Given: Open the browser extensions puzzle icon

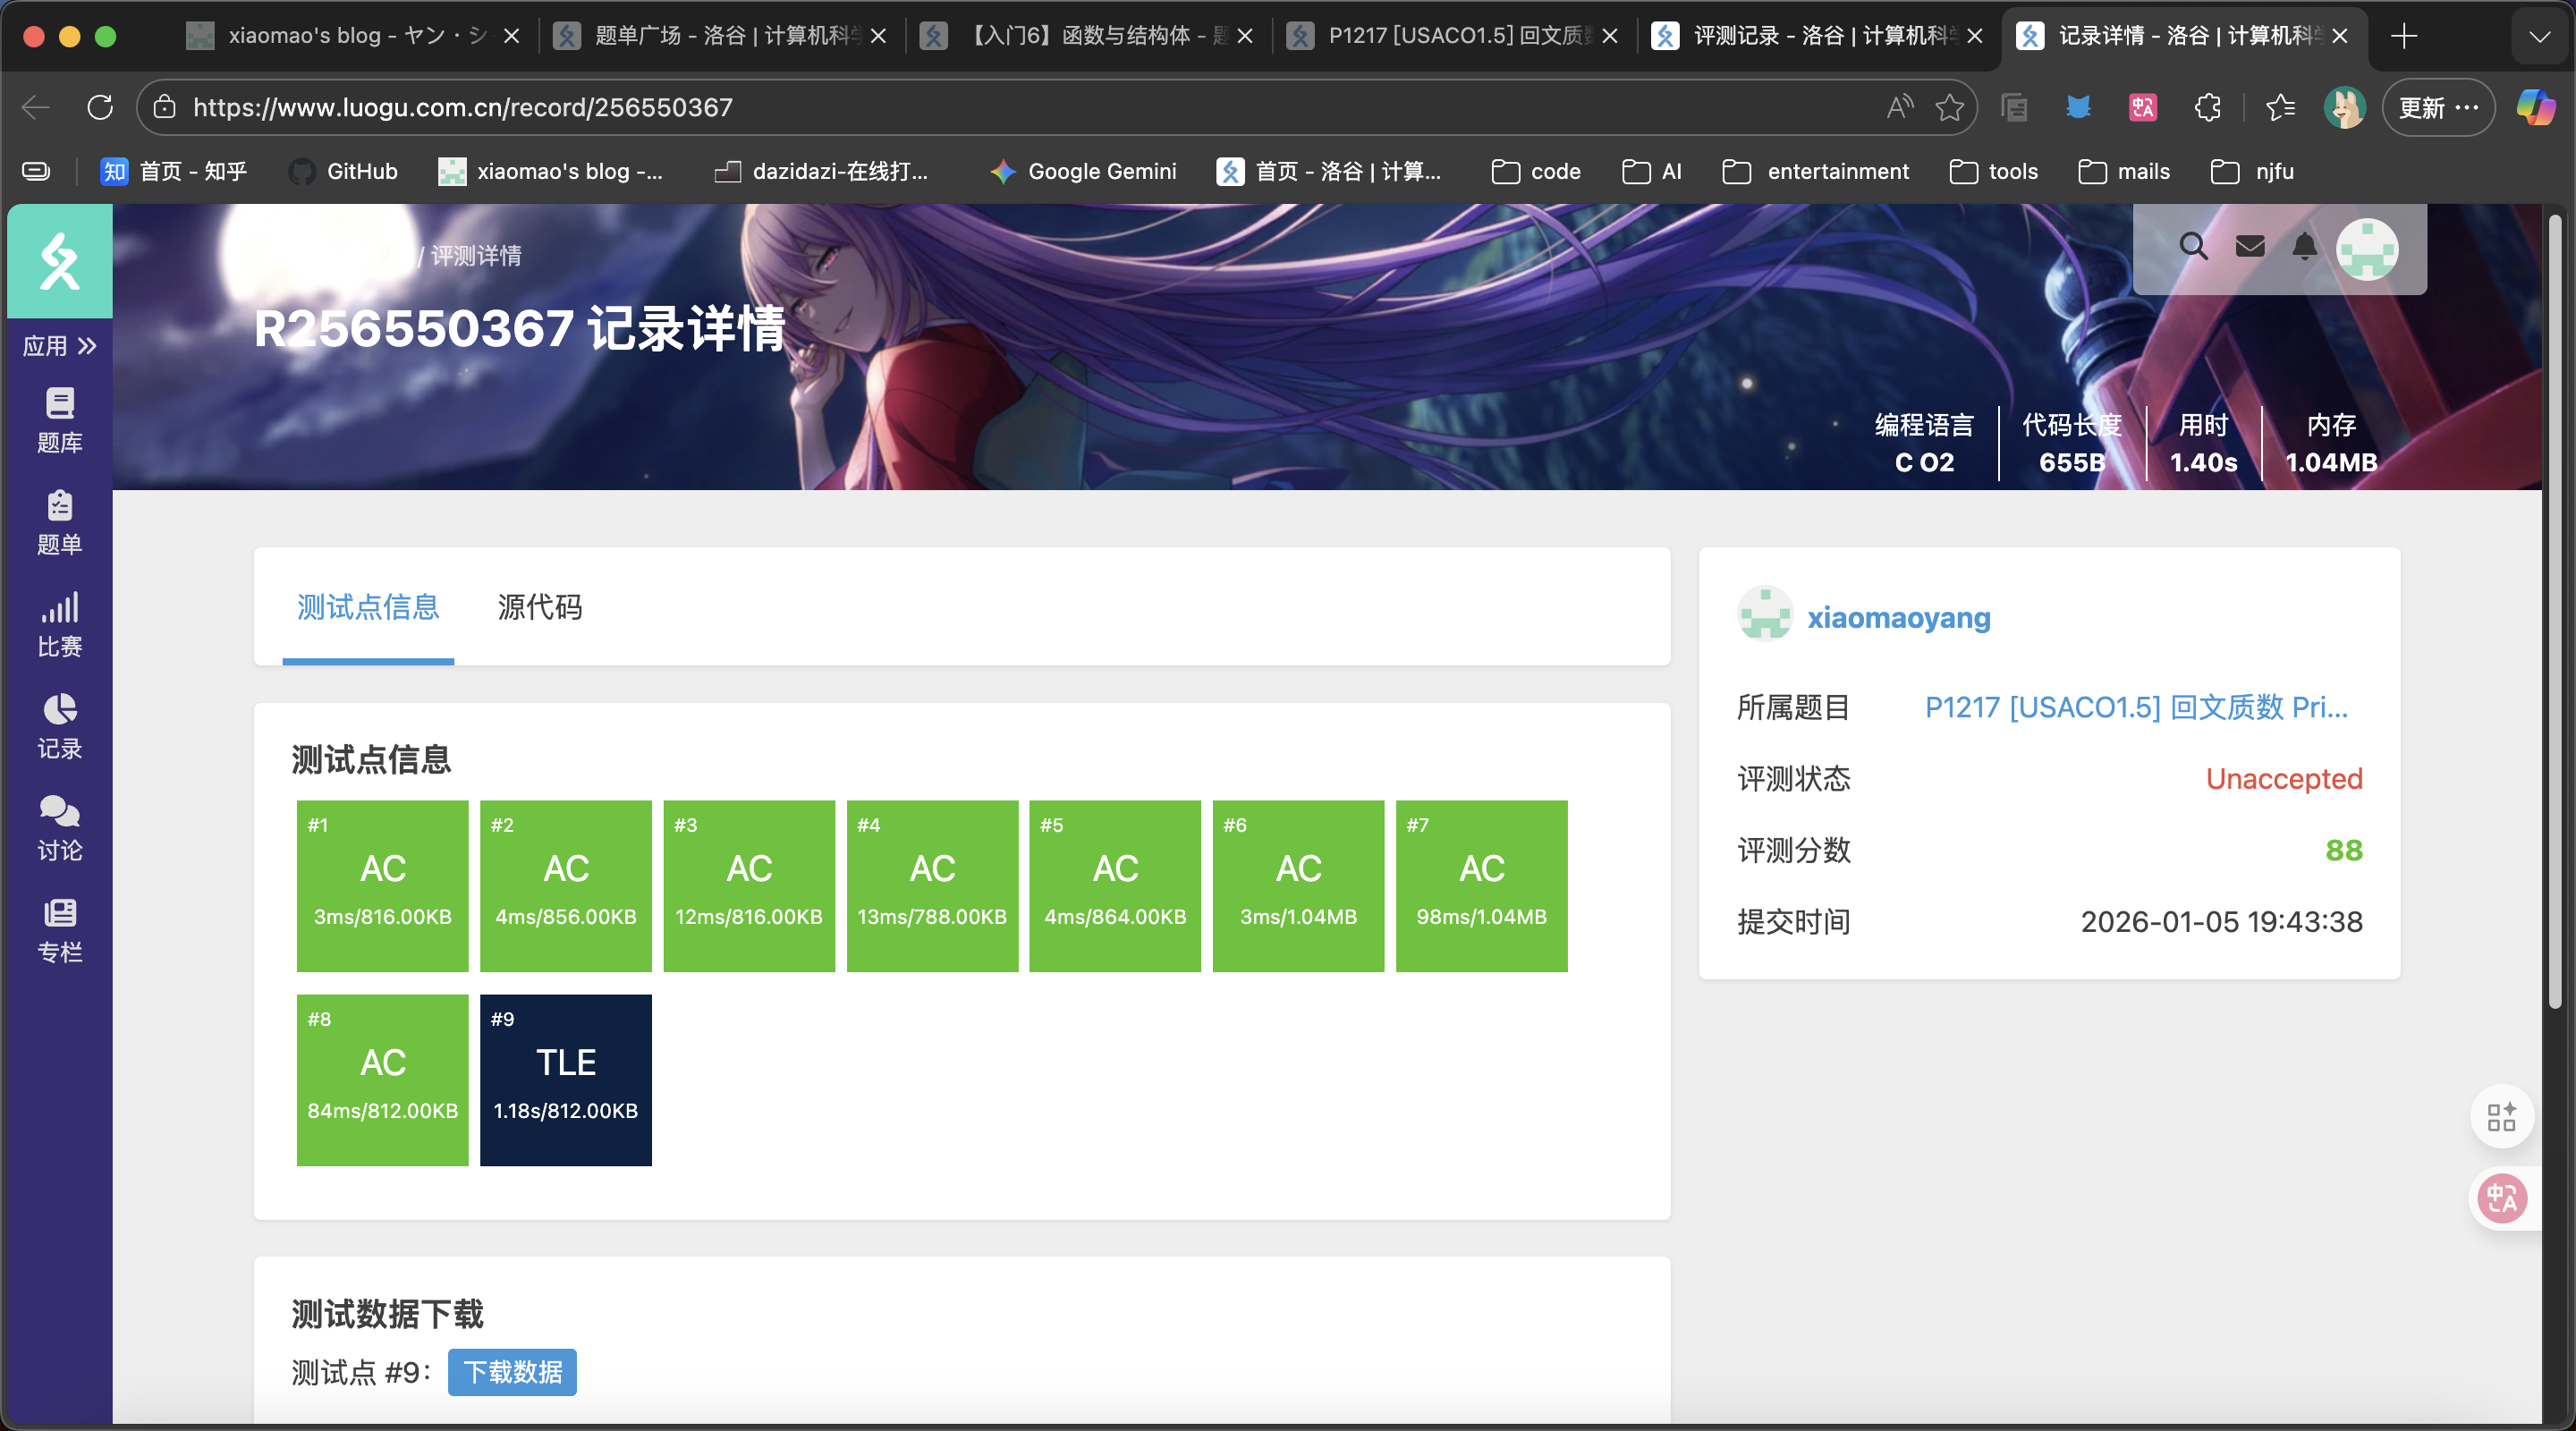Looking at the screenshot, I should [2207, 107].
